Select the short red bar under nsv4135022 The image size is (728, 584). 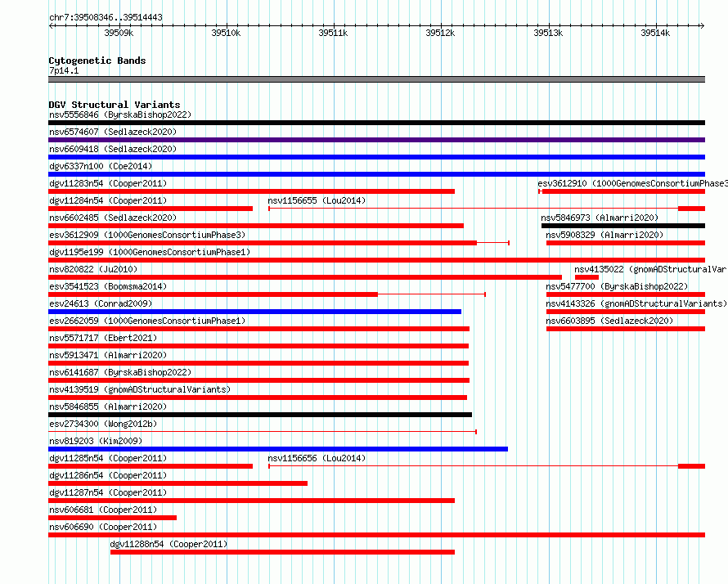coord(586,277)
